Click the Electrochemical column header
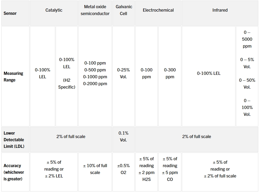Screen dimensions: 262x192 pos(158,10)
